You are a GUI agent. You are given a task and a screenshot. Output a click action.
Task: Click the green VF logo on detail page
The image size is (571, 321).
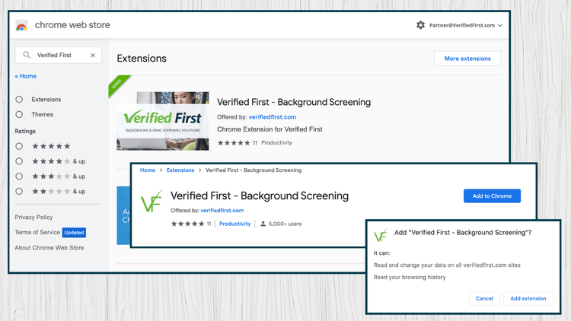[x=152, y=201]
